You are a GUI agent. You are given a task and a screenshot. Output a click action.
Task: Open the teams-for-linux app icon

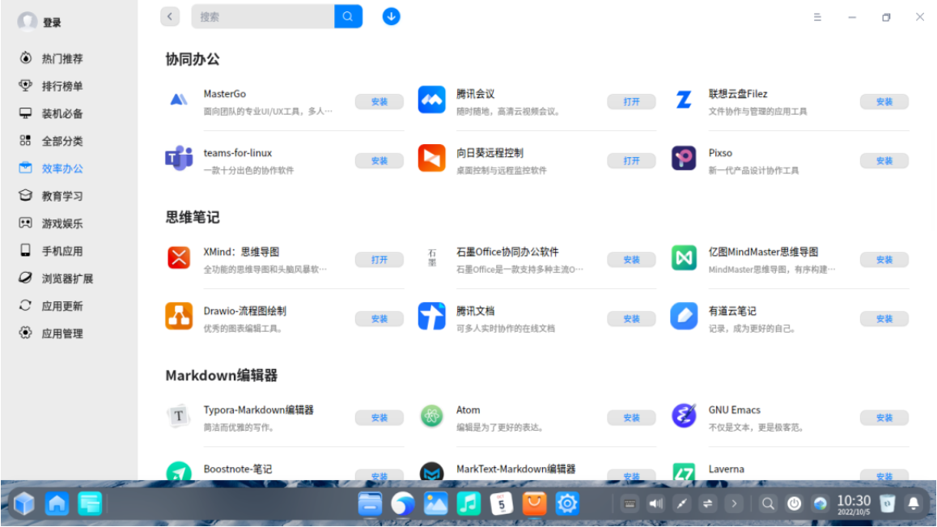179,159
